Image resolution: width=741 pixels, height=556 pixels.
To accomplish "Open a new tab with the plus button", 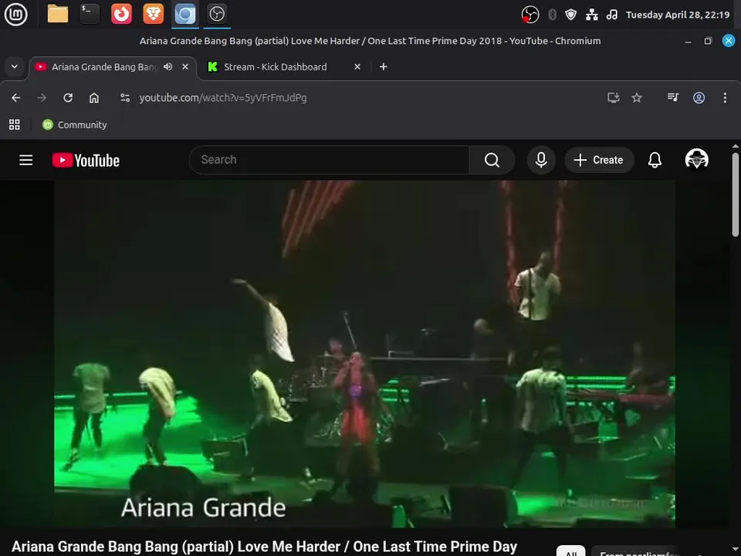I will [384, 66].
